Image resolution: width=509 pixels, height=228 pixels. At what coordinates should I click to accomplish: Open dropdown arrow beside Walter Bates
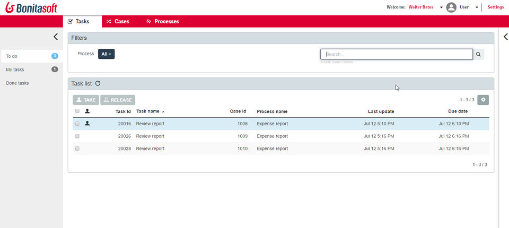(x=441, y=7)
